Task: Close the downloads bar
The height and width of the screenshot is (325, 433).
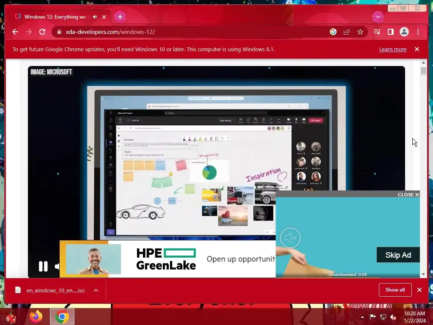Action: [419, 290]
